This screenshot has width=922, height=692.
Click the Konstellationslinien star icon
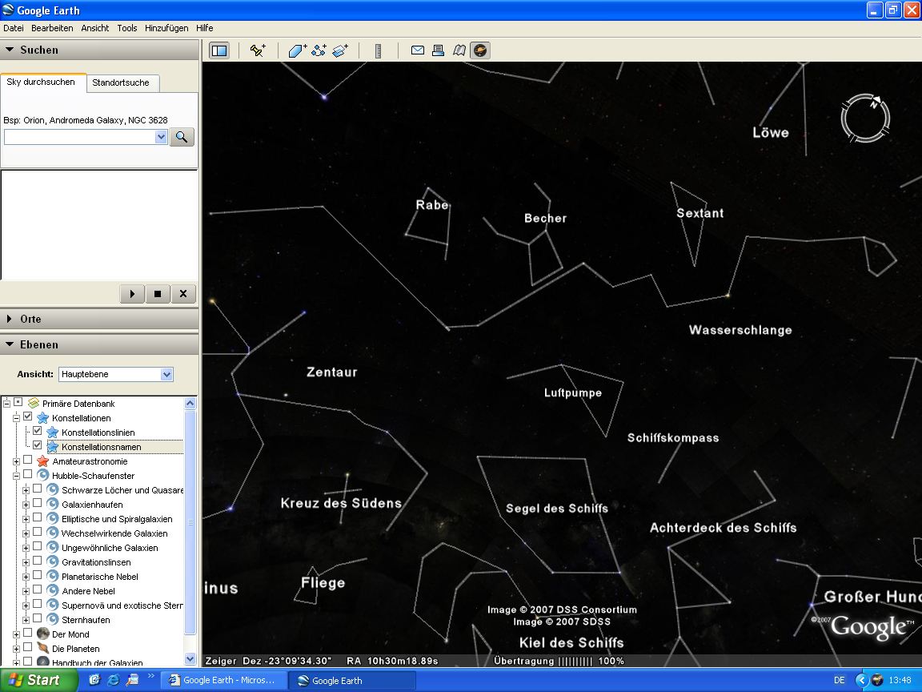coord(52,432)
